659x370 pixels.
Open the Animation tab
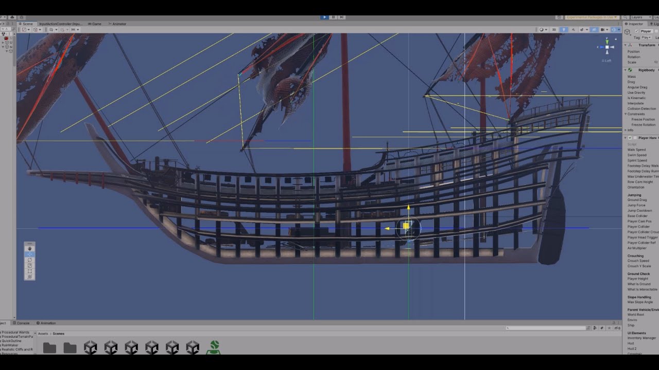click(46, 323)
